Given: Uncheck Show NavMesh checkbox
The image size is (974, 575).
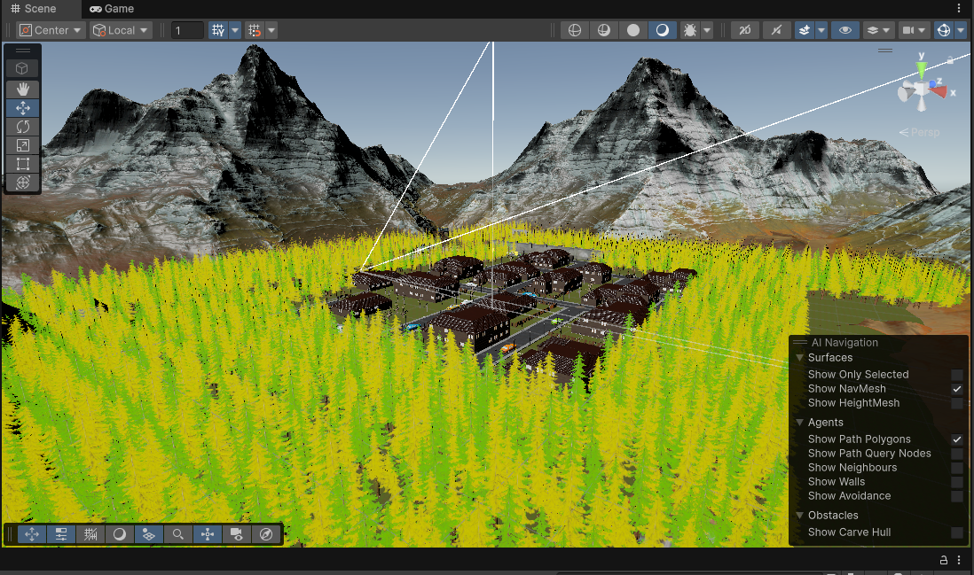Looking at the screenshot, I should (x=957, y=389).
